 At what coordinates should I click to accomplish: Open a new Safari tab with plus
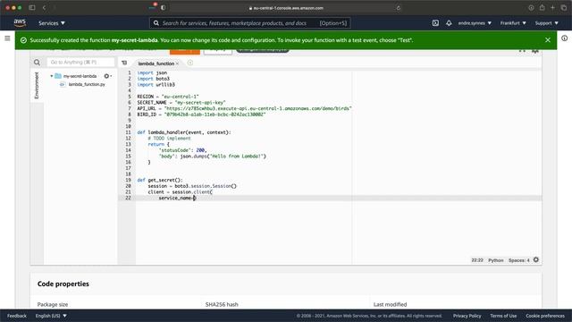click(552, 8)
